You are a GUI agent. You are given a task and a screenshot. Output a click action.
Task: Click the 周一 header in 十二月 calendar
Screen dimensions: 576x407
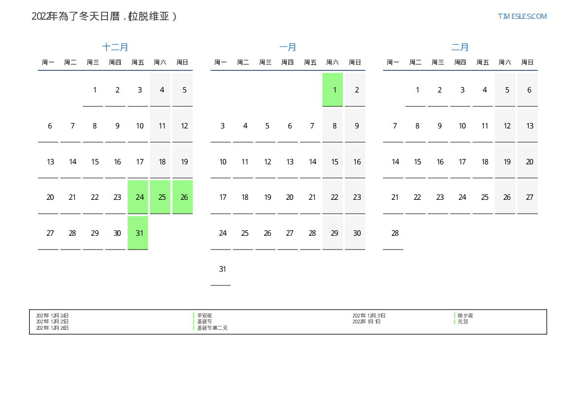pos(48,63)
